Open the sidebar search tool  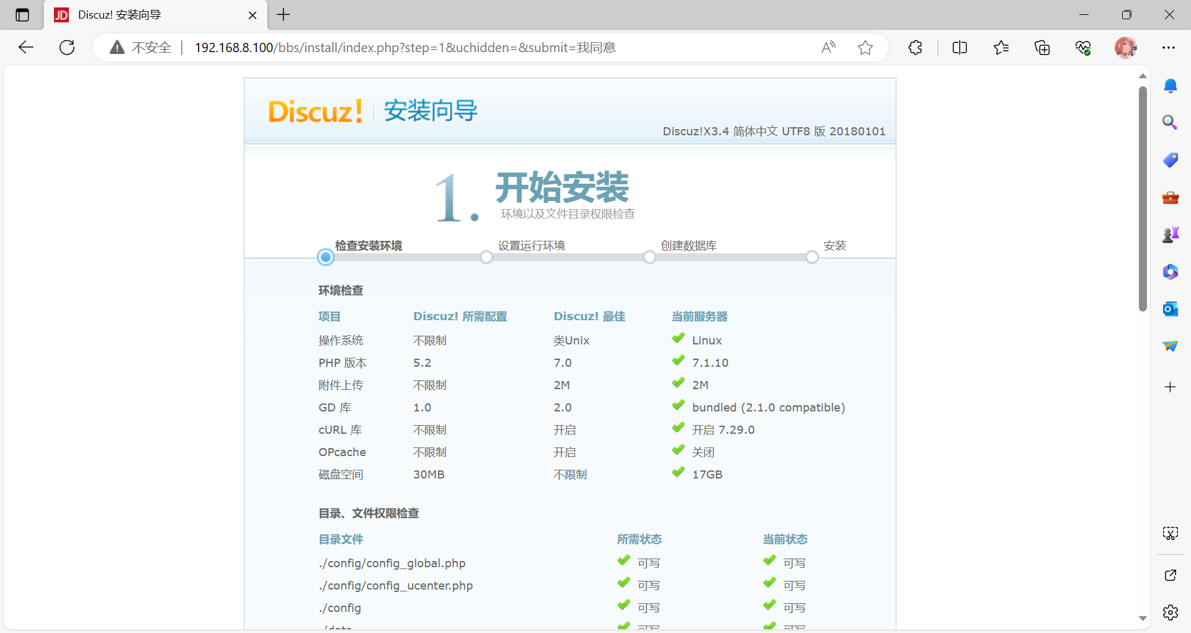(1170, 122)
